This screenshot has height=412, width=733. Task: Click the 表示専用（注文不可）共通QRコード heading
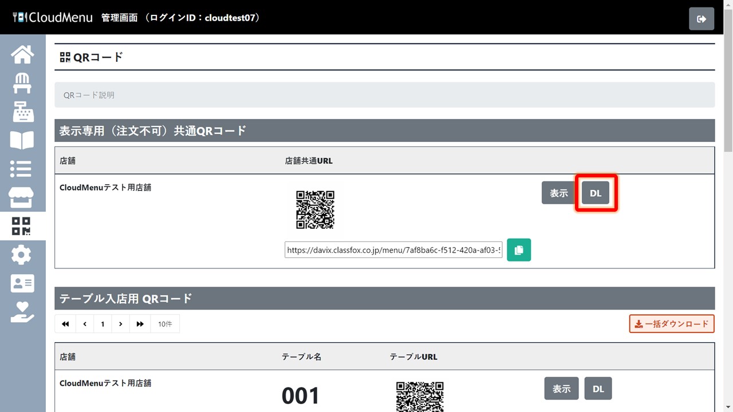[x=153, y=130]
